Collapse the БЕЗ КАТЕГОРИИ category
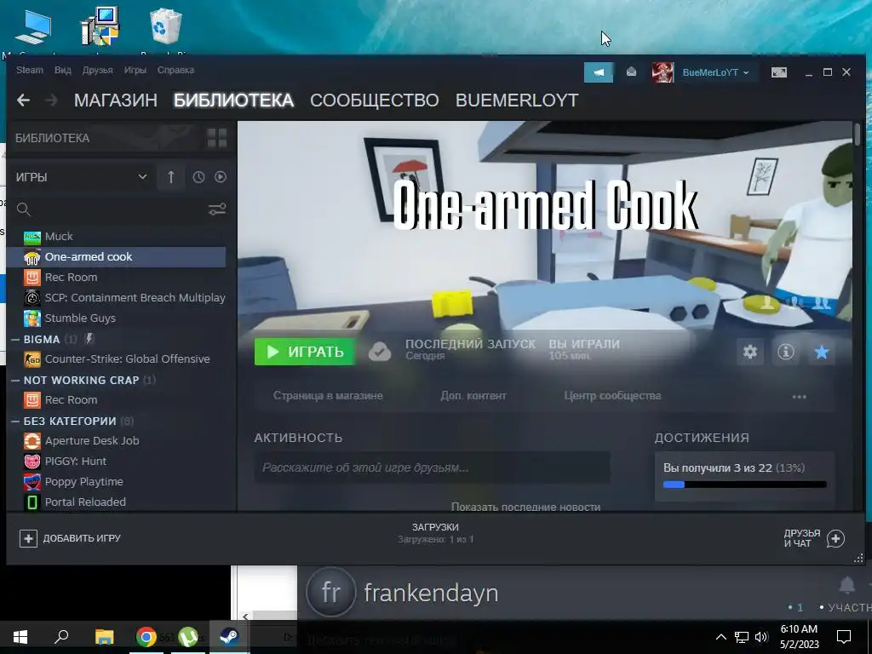The height and width of the screenshot is (654, 872). pyautogui.click(x=15, y=421)
